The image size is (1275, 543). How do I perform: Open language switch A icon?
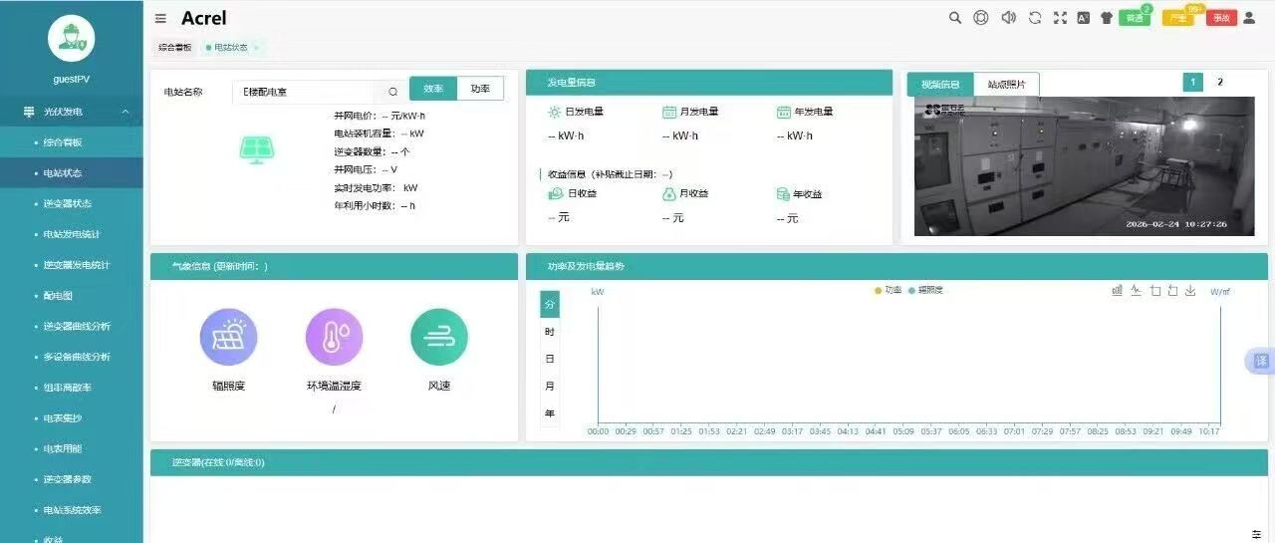click(x=1084, y=18)
